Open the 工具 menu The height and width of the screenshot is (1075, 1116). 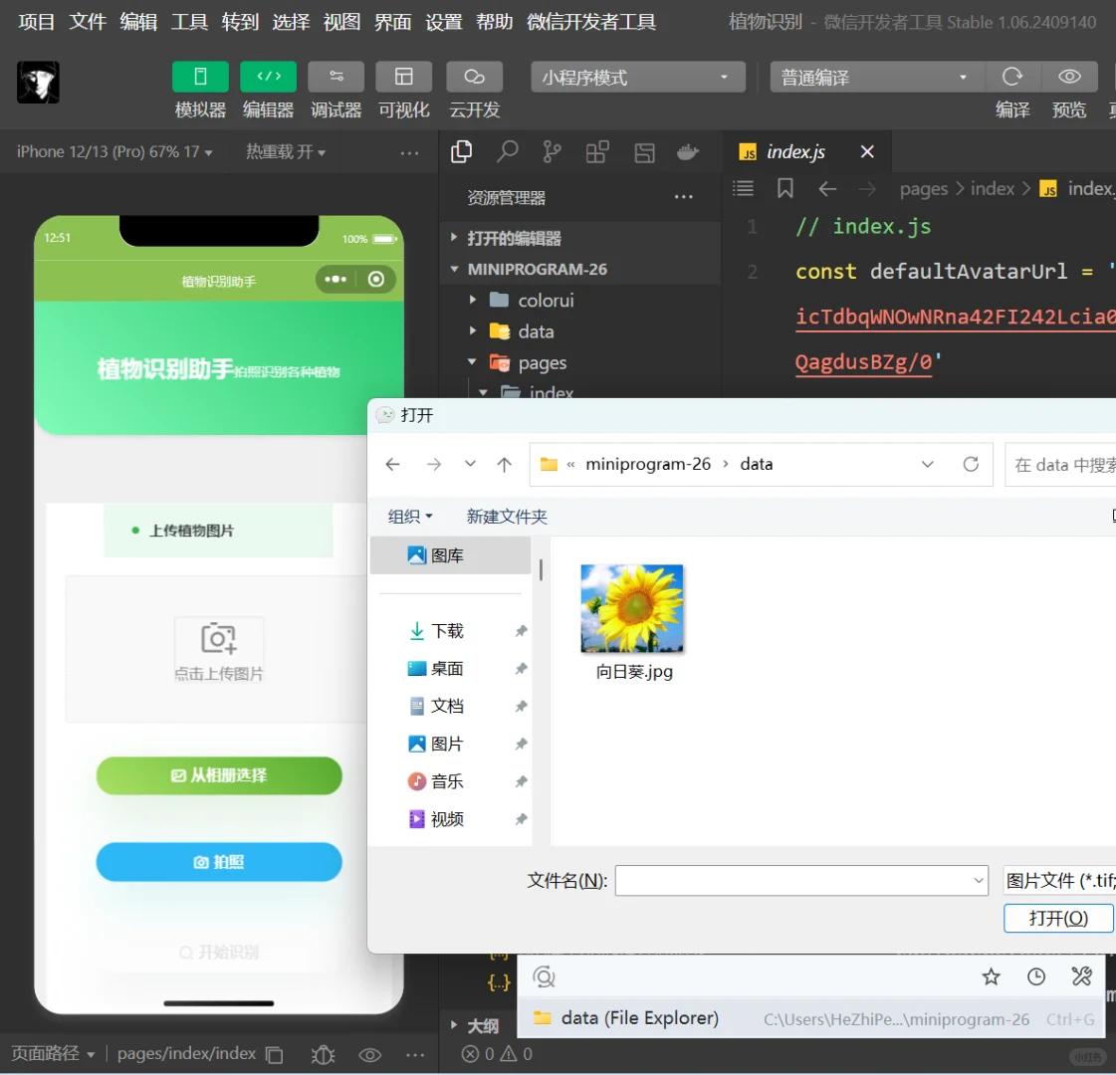coord(189,22)
